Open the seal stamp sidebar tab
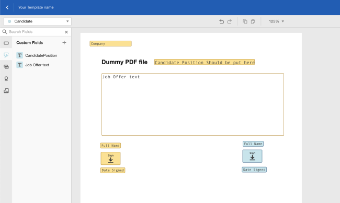The height and width of the screenshot is (203, 340). coord(6,79)
